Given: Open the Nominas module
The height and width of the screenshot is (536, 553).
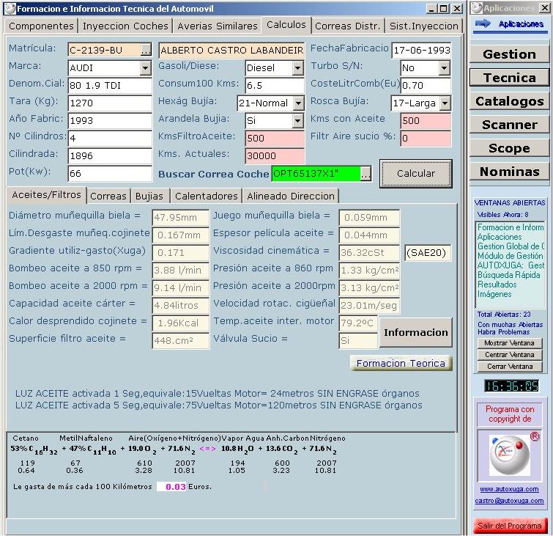Looking at the screenshot, I should click(x=509, y=172).
